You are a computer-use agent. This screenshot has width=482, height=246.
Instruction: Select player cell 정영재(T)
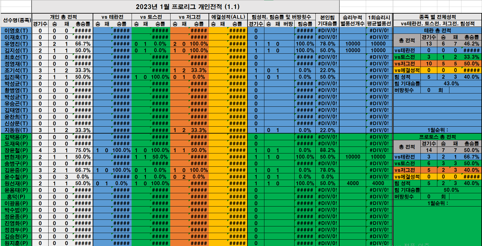[16, 64]
